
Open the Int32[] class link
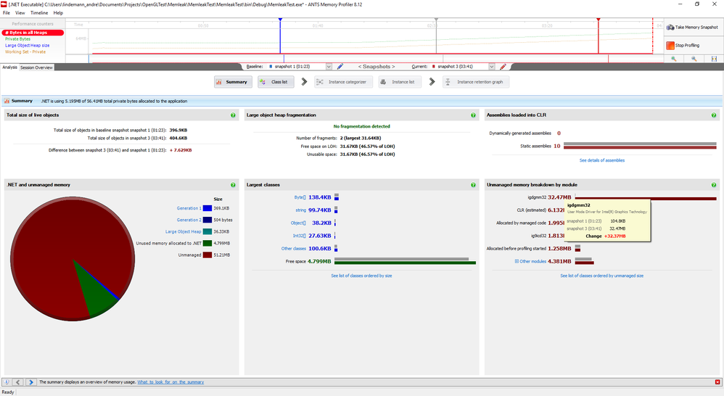(x=299, y=236)
